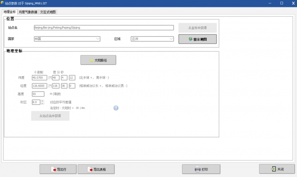This screenshot has height=177, width=297.
Task: Click the printer icon 打印 button
Action: coord(201,169)
